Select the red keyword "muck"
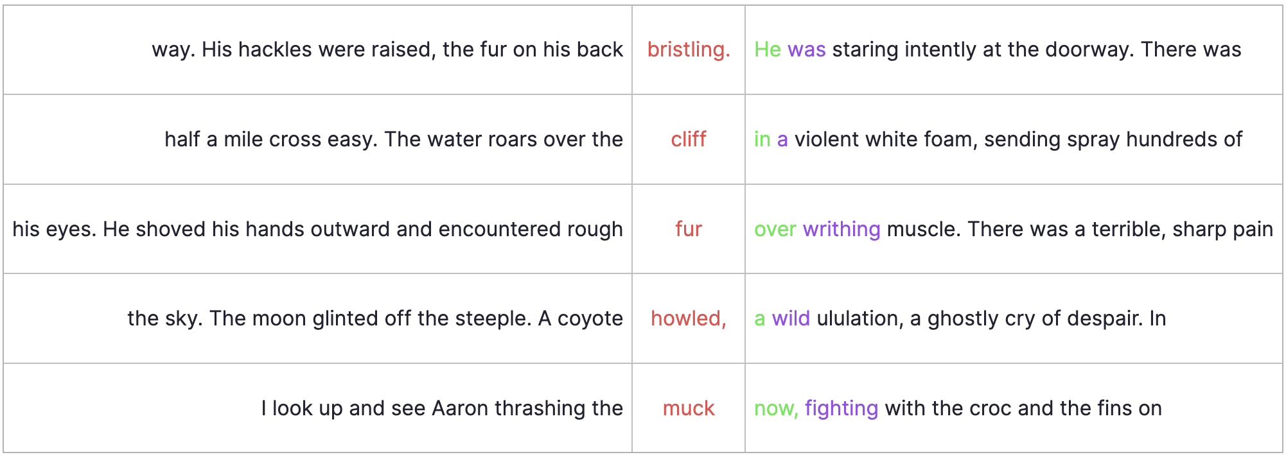 click(688, 408)
